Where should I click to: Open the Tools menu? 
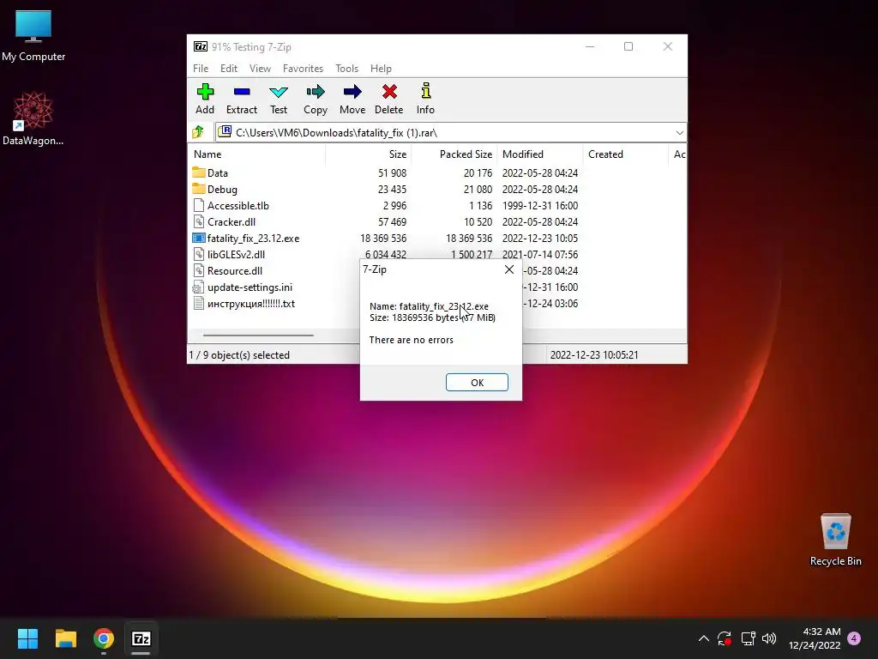coord(346,69)
